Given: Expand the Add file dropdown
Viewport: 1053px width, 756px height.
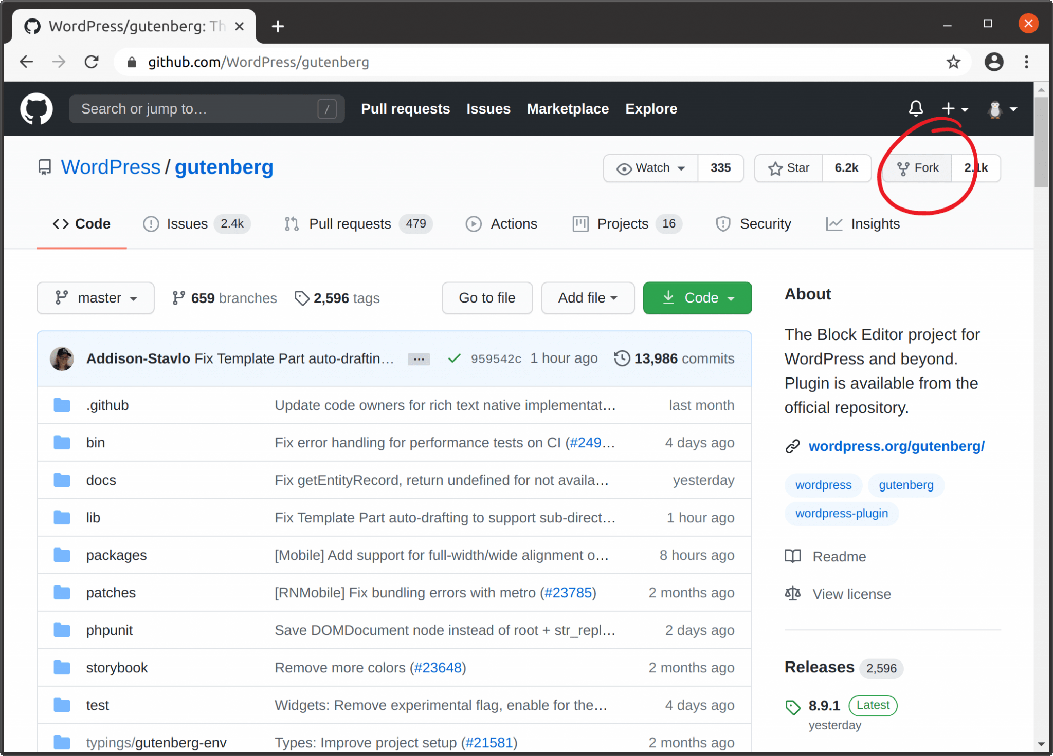Looking at the screenshot, I should [x=588, y=298].
